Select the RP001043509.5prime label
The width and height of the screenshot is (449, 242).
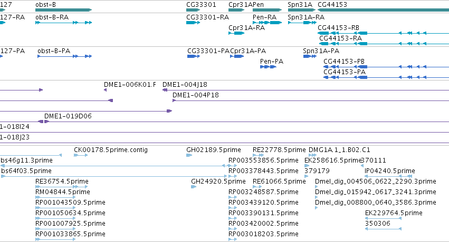click(x=70, y=203)
